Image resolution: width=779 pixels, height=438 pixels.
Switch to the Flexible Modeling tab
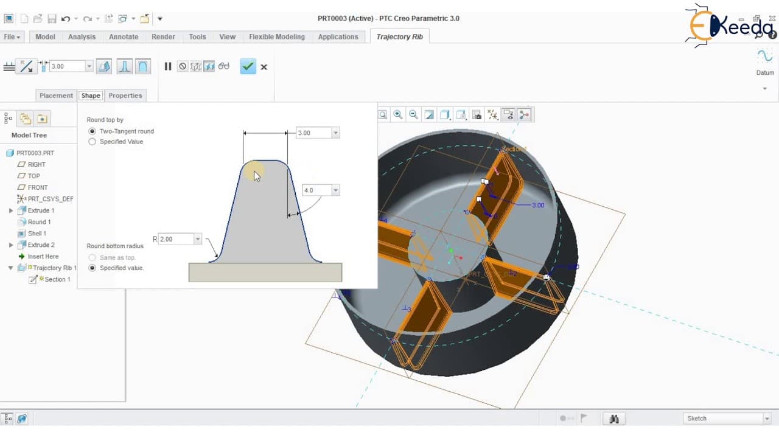pos(277,36)
